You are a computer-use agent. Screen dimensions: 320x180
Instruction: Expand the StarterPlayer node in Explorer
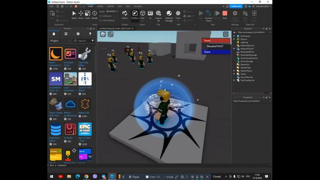(234, 71)
